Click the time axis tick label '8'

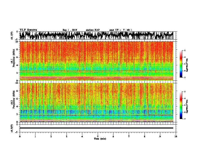coord(144,136)
